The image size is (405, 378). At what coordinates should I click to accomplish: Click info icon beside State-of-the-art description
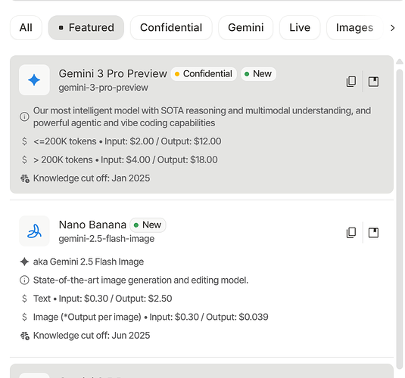point(24,280)
